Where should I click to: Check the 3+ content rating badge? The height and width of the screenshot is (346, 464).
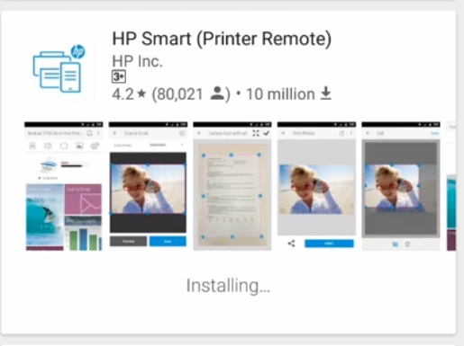coord(119,76)
